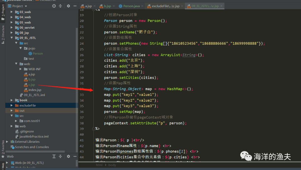The height and width of the screenshot is (170, 301).
Task: Open Web panel settings gear
Action: coord(68,156)
